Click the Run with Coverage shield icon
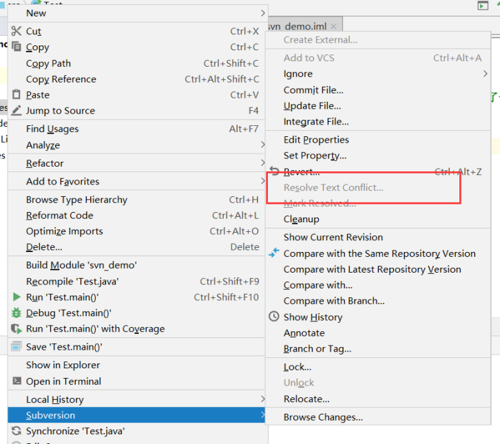This screenshot has height=444, width=500. click(x=17, y=328)
